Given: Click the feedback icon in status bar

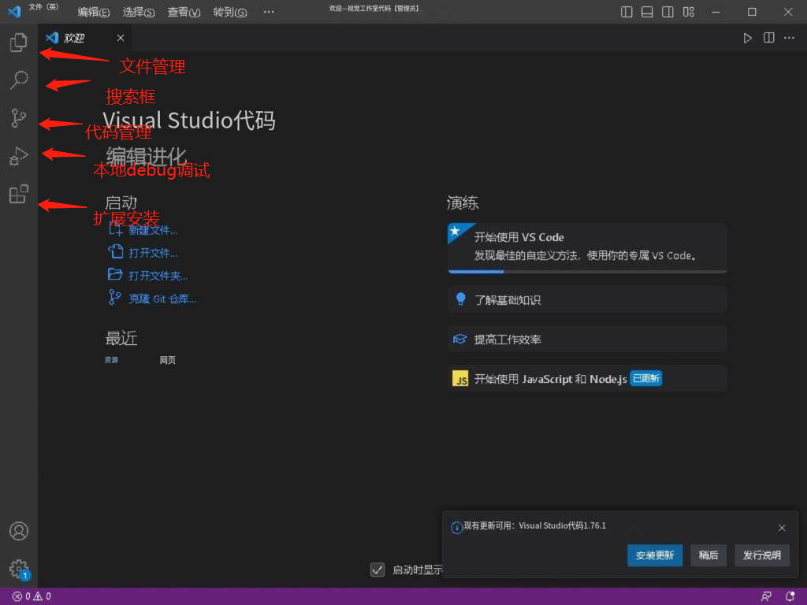Looking at the screenshot, I should (x=766, y=596).
